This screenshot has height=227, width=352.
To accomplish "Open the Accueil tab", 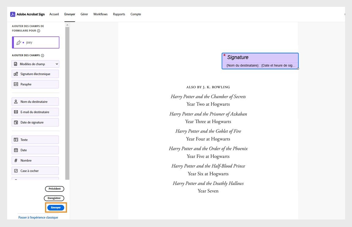I will click(54, 14).
